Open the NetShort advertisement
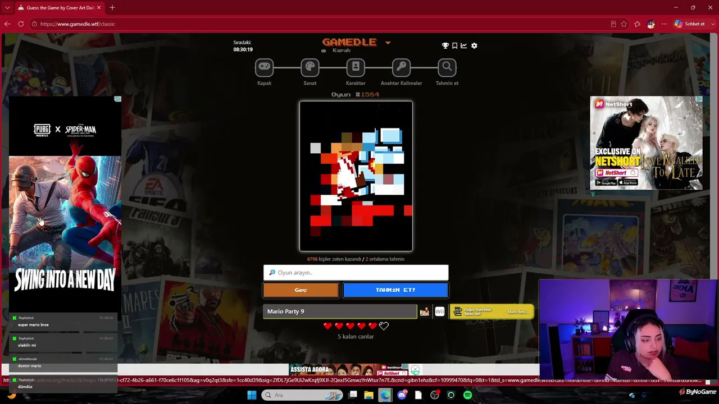This screenshot has width=719, height=404. click(x=646, y=143)
